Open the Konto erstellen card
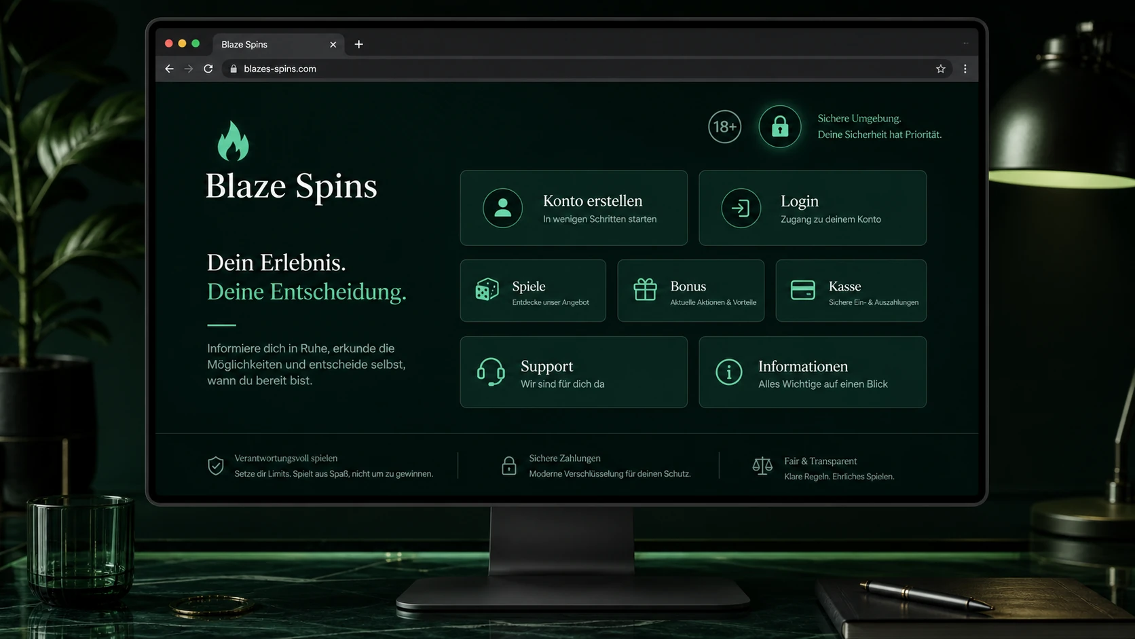1135x639 pixels. pos(574,208)
